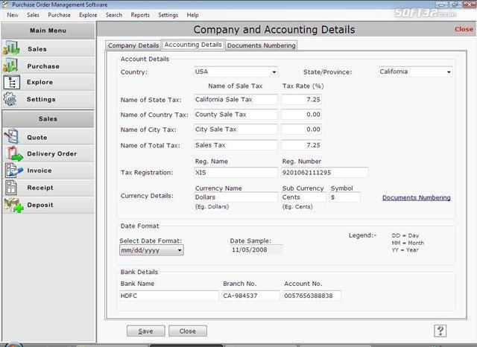Click the Quote document icon
477x347 pixels.
point(12,136)
